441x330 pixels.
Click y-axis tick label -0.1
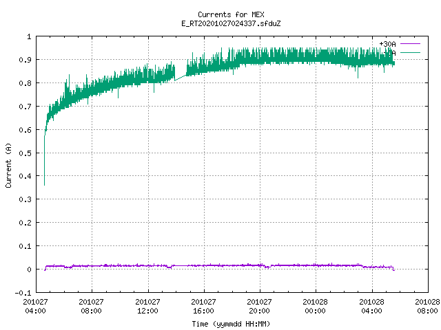23,293
